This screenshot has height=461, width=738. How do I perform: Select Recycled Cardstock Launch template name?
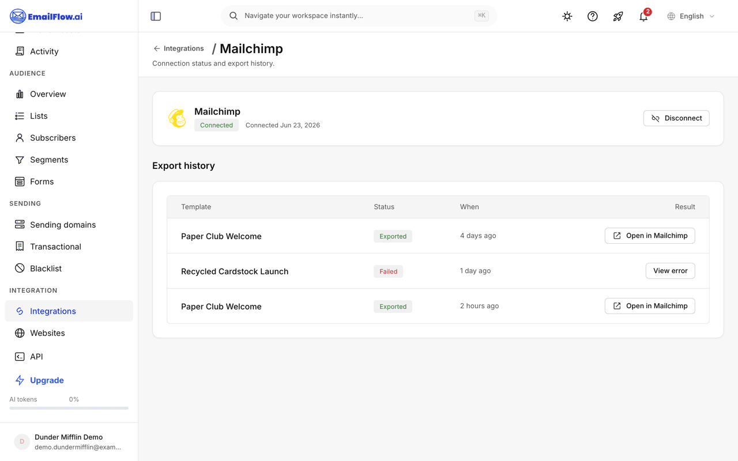235,271
